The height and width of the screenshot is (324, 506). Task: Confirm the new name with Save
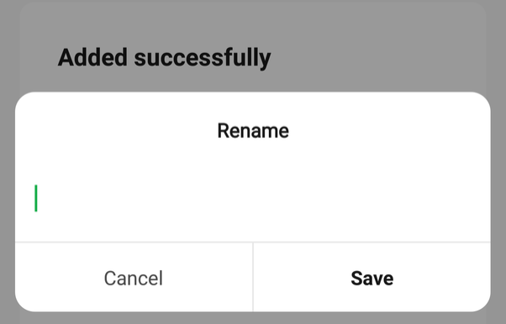pos(372,277)
